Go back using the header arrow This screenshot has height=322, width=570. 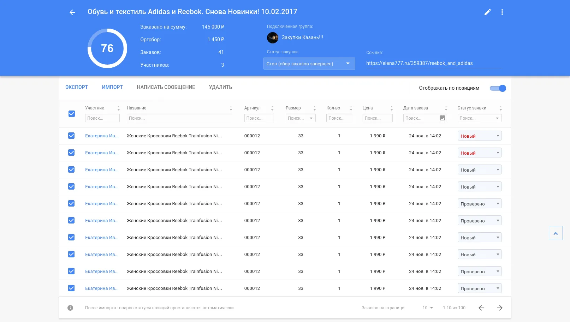click(x=72, y=12)
